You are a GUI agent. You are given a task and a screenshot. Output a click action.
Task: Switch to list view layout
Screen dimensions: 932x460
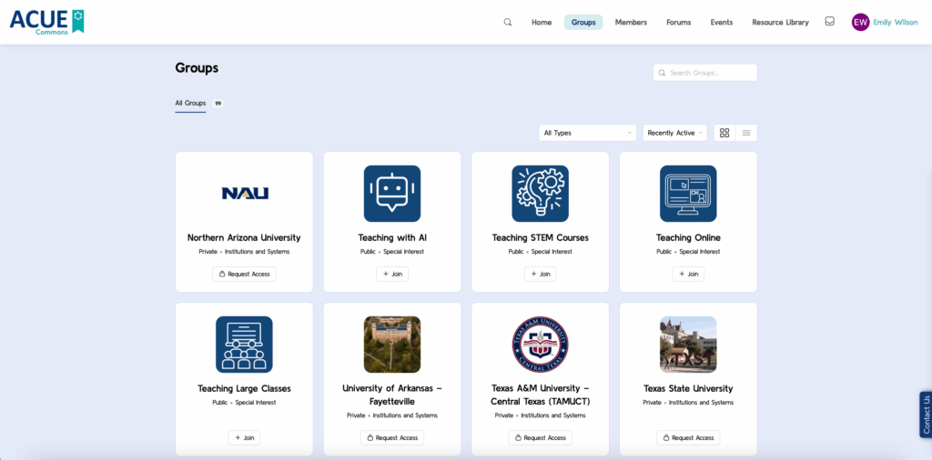coord(746,133)
